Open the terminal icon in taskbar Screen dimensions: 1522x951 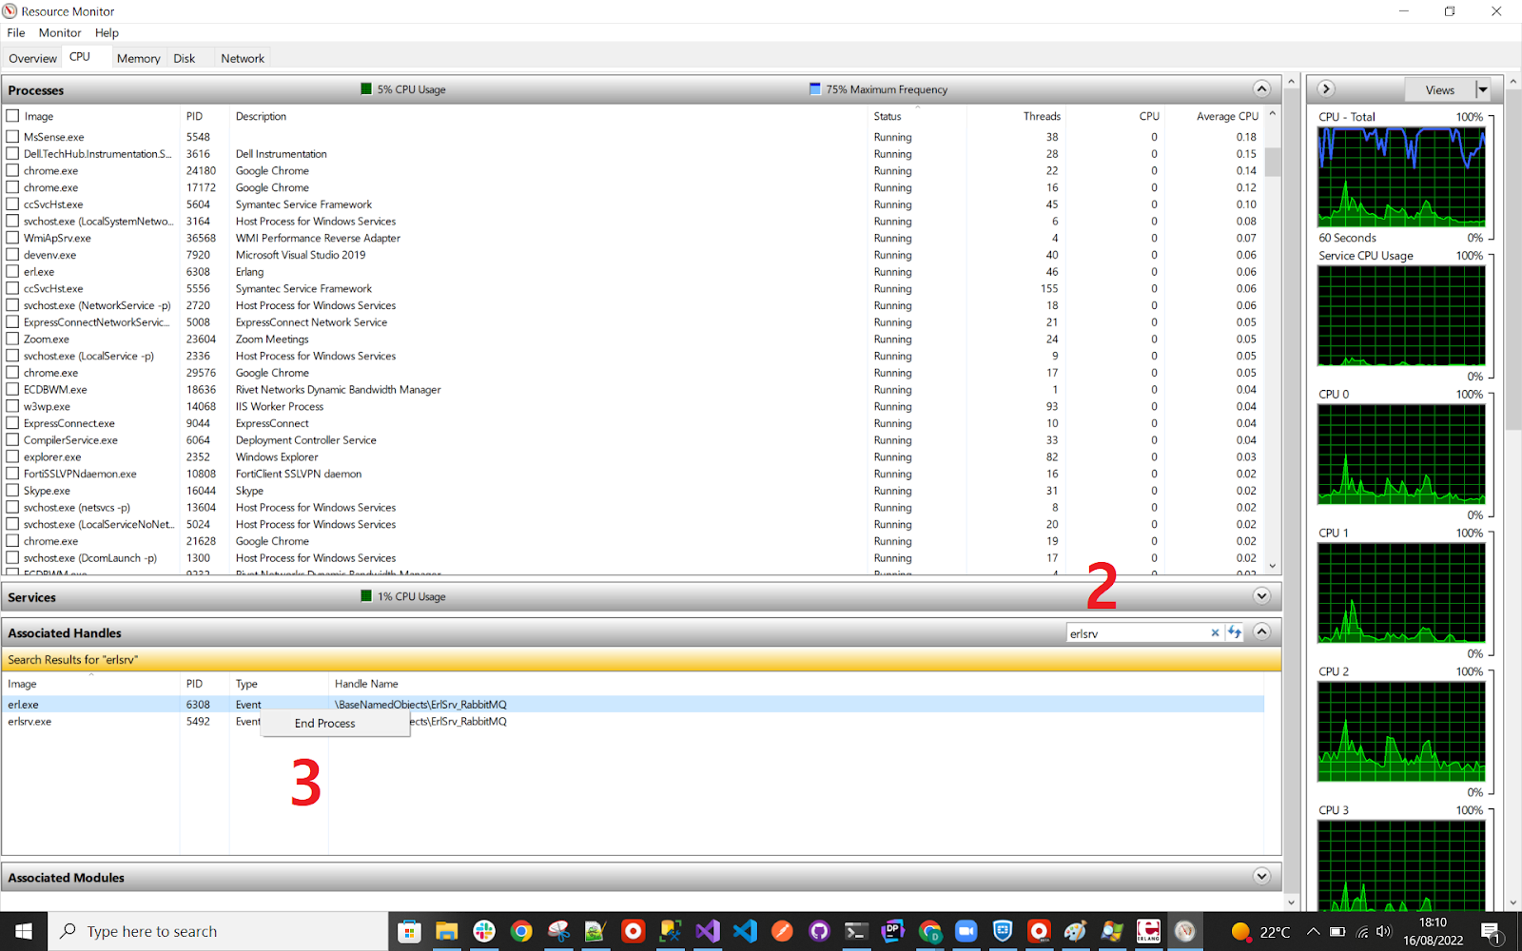856,931
